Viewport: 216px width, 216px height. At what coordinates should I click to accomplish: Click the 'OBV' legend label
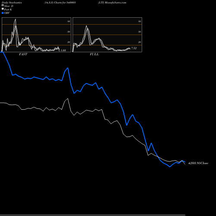click(7, 13)
